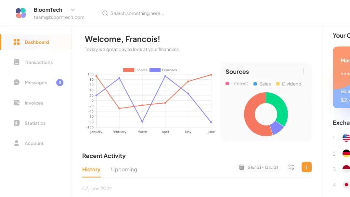Open Messages from the sidebar icon
Screen dimensions: 350x197
pos(17,82)
